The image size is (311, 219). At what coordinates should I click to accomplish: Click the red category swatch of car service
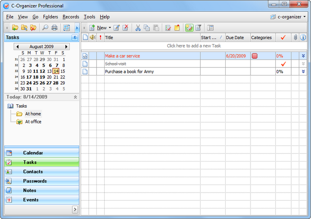(x=254, y=56)
